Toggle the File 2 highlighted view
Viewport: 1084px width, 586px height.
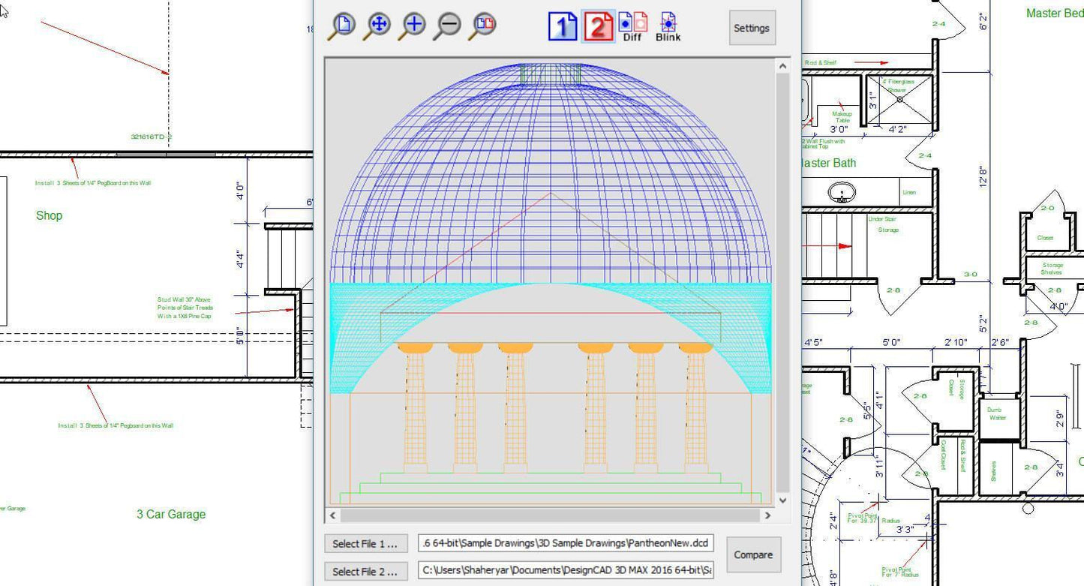pos(599,27)
